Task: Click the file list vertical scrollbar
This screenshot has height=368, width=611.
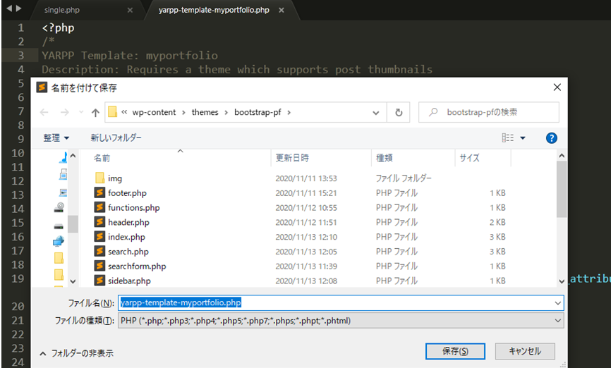Action: [561, 190]
